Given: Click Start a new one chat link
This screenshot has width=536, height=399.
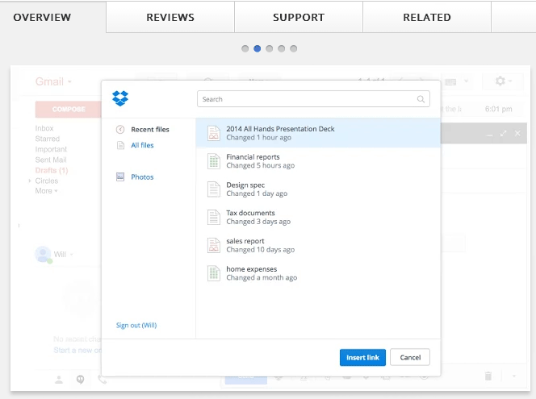Looking at the screenshot, I should [x=77, y=350].
